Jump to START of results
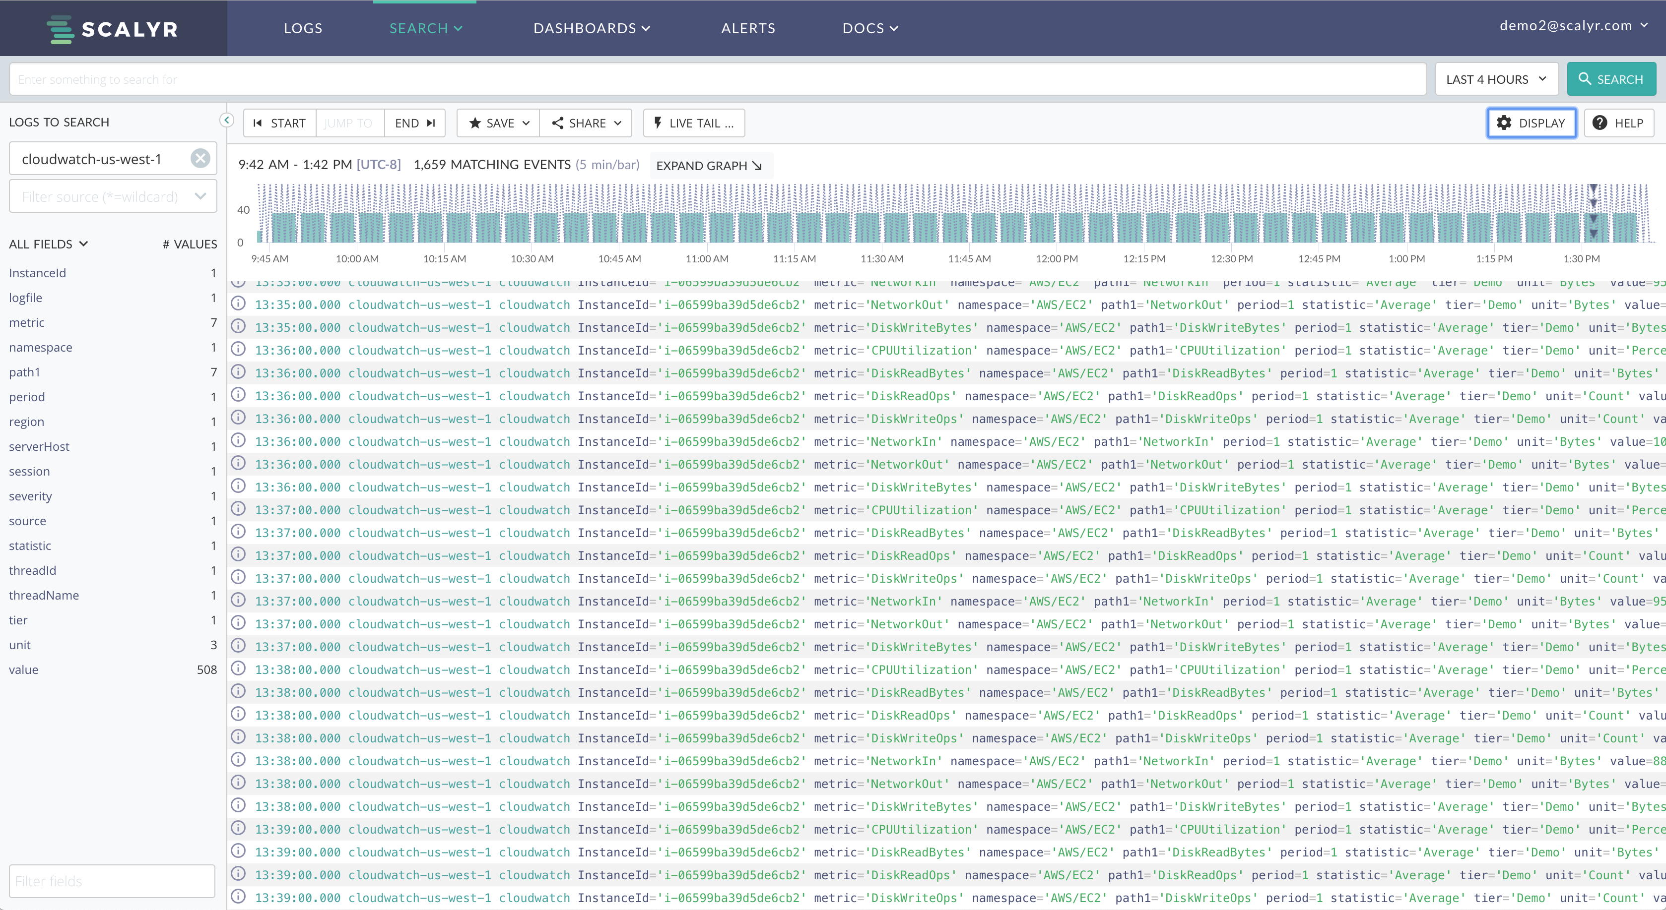1666x910 pixels. tap(280, 123)
